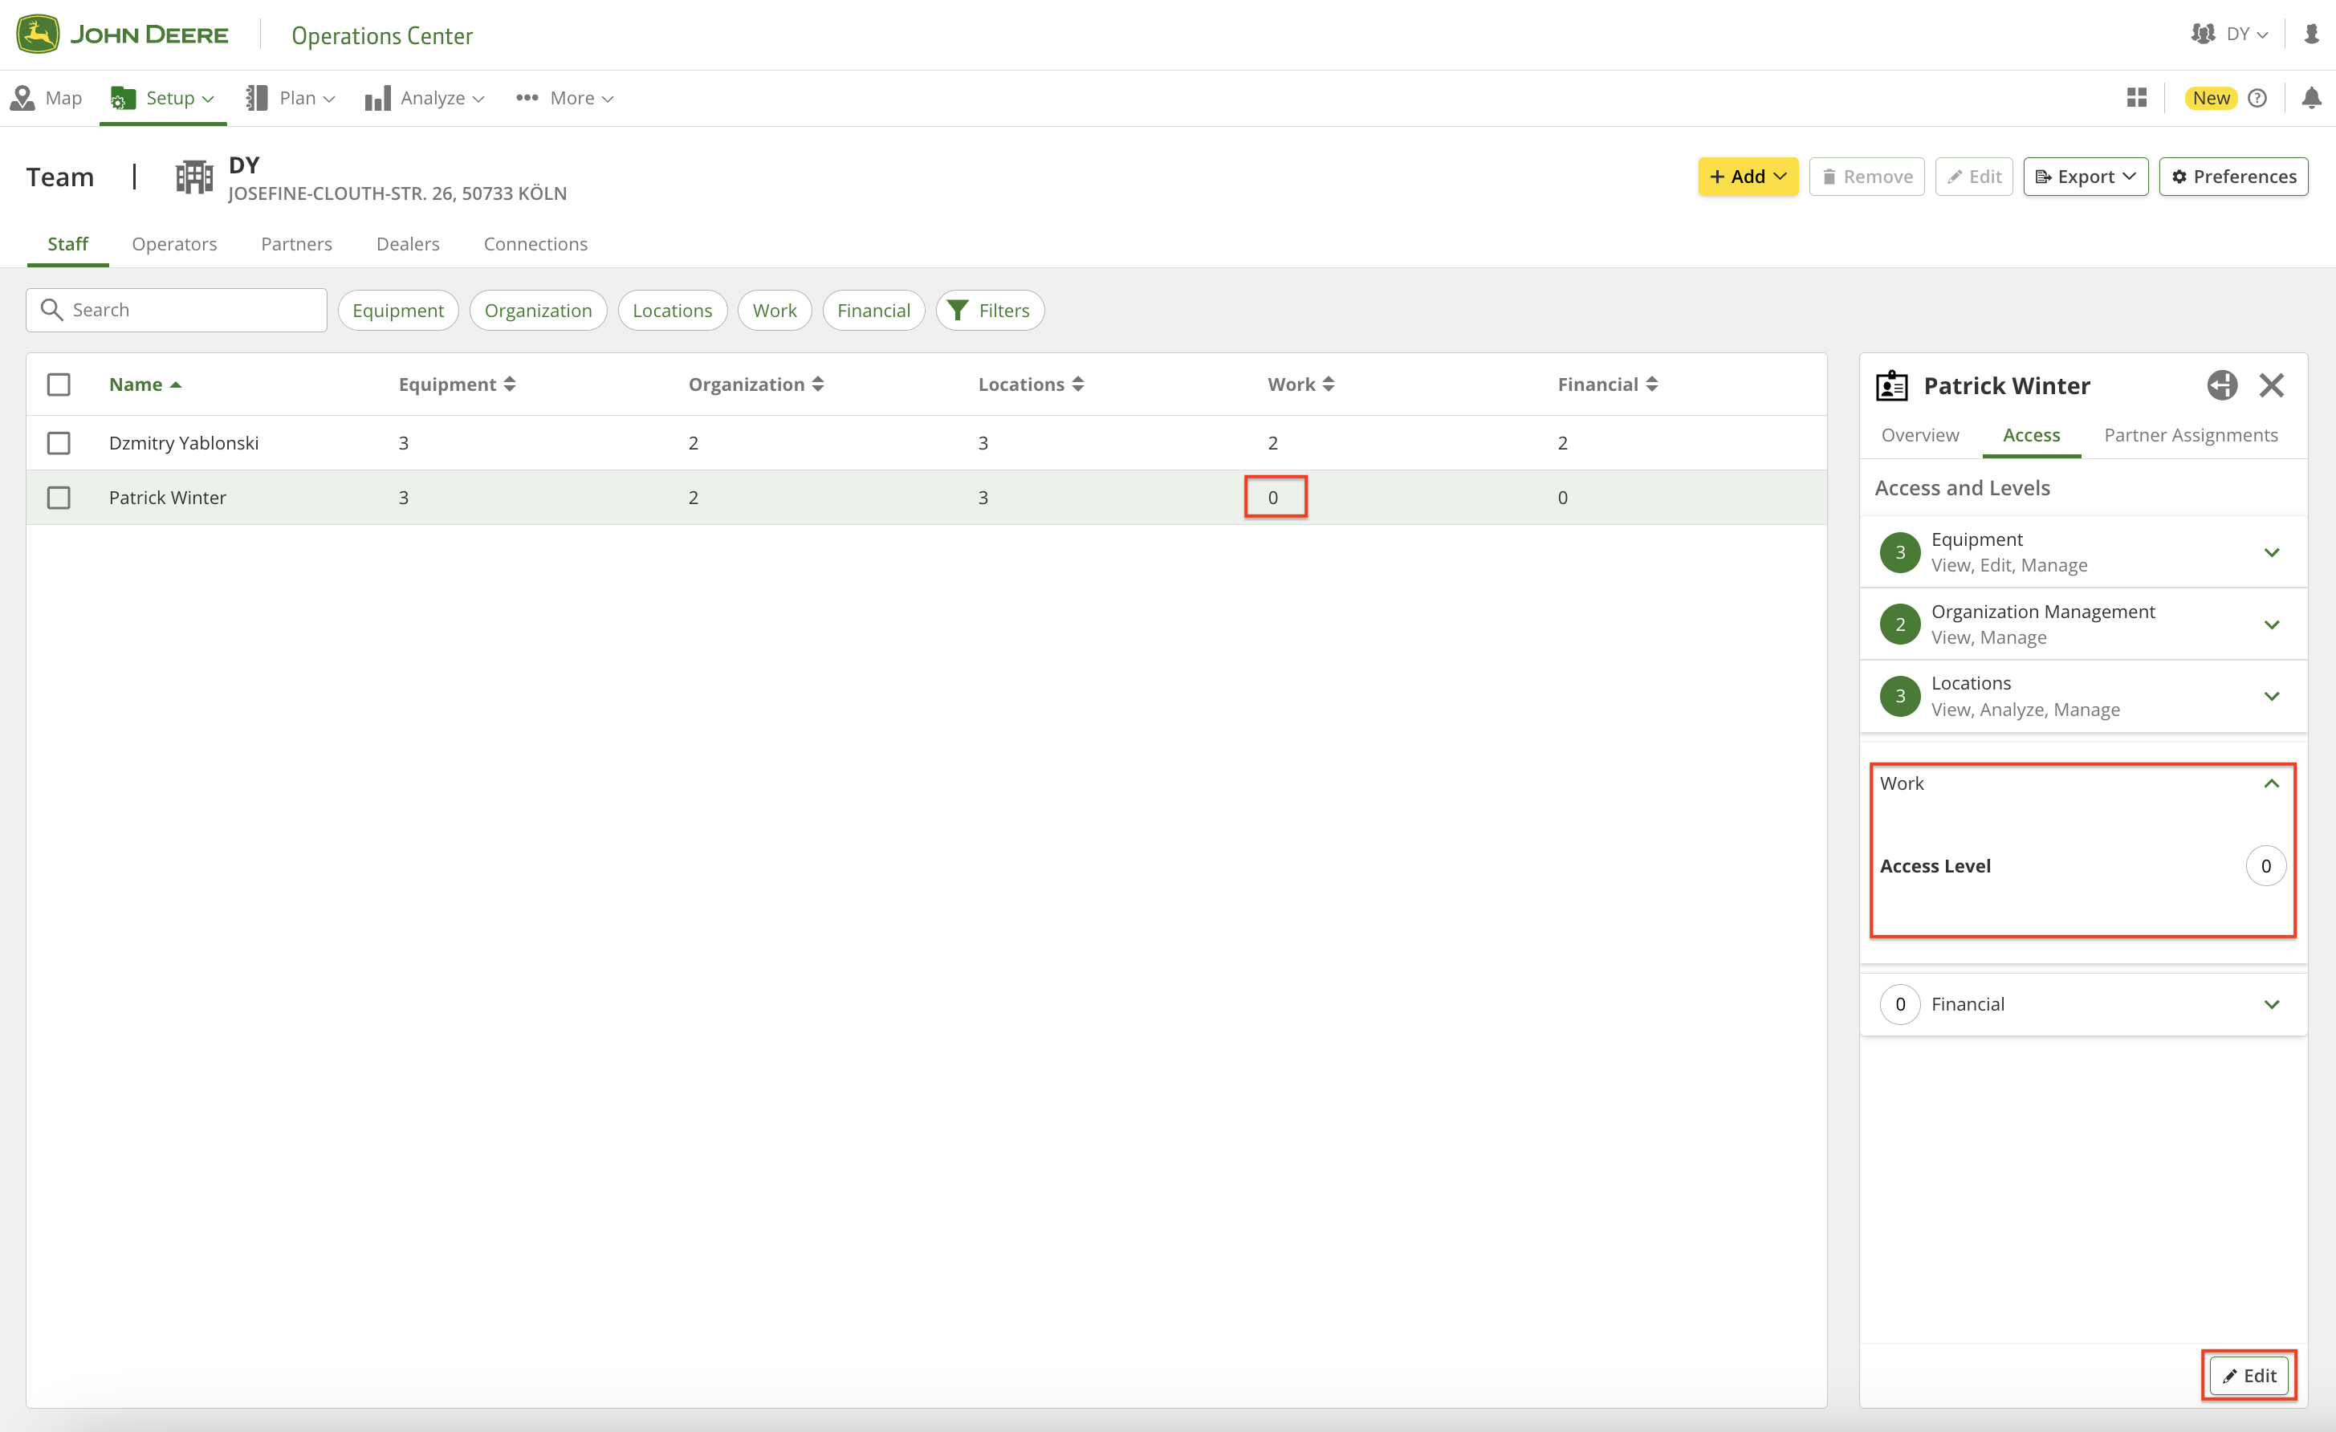Image resolution: width=2336 pixels, height=1432 pixels.
Task: Click the help question mark icon
Action: (x=2257, y=98)
